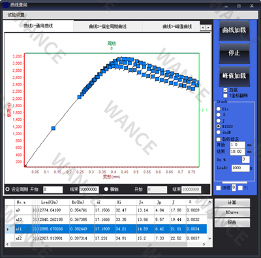
Task: Enable the Y坐标翻转 checkbox
Action: coord(225,96)
